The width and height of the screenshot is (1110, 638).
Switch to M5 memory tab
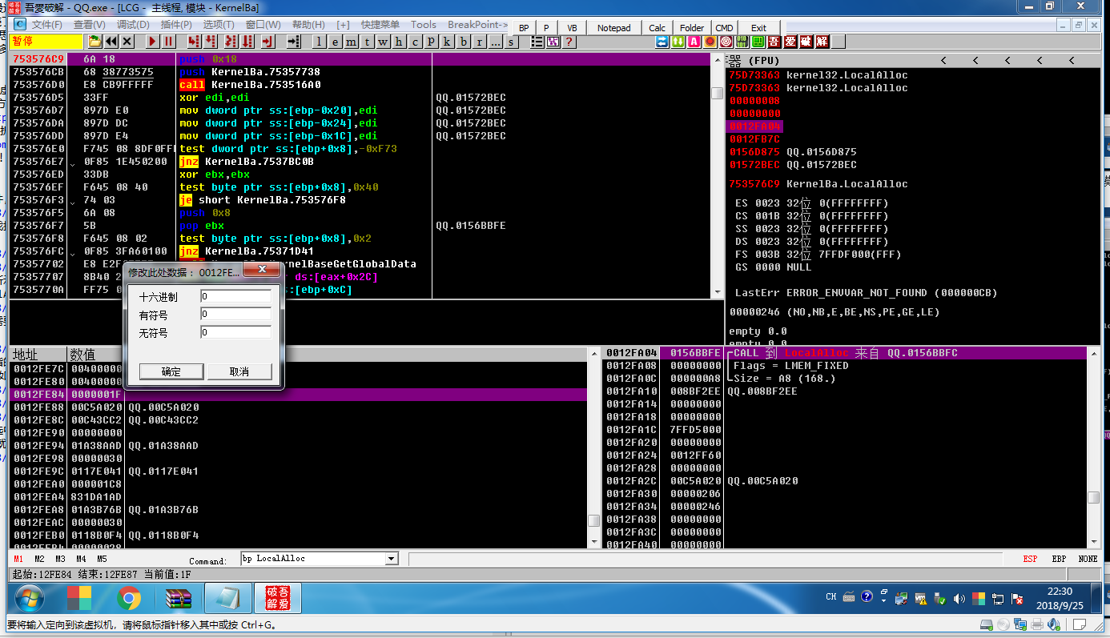[x=102, y=559]
